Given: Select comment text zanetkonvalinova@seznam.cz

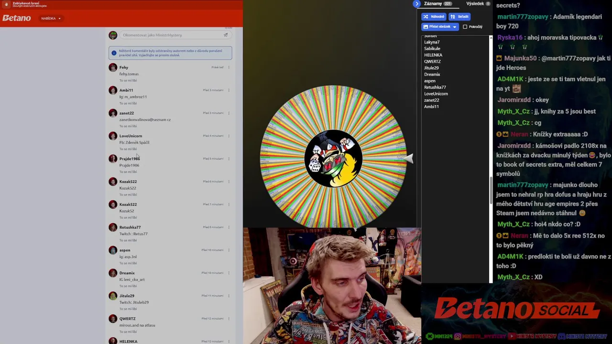Looking at the screenshot, I should pyautogui.click(x=145, y=120).
